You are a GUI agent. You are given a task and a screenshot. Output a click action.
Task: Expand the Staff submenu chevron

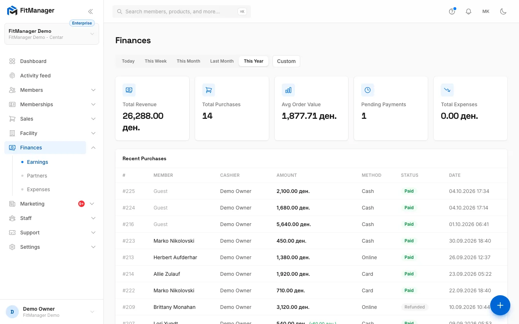tap(93, 218)
